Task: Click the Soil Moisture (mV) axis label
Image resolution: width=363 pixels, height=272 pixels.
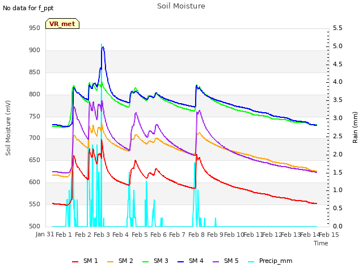Action: click(8, 128)
